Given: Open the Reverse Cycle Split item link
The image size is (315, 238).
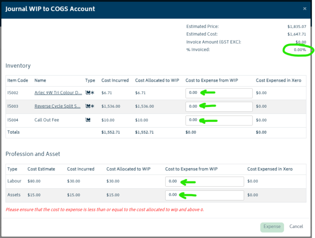Looking at the screenshot, I should pyautogui.click(x=57, y=106).
